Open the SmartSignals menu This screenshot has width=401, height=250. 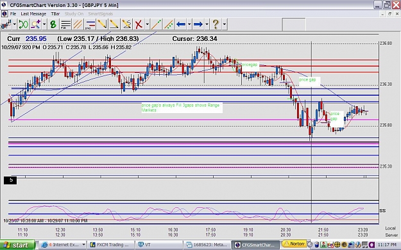(101, 14)
